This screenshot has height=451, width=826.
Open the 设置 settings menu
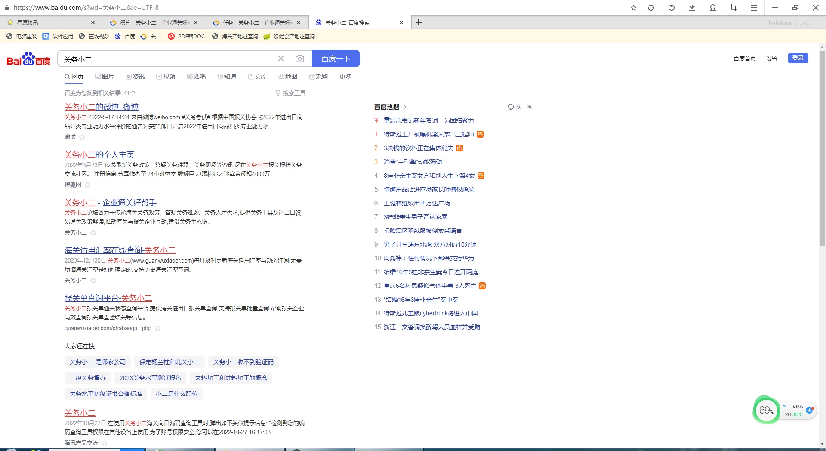point(772,59)
